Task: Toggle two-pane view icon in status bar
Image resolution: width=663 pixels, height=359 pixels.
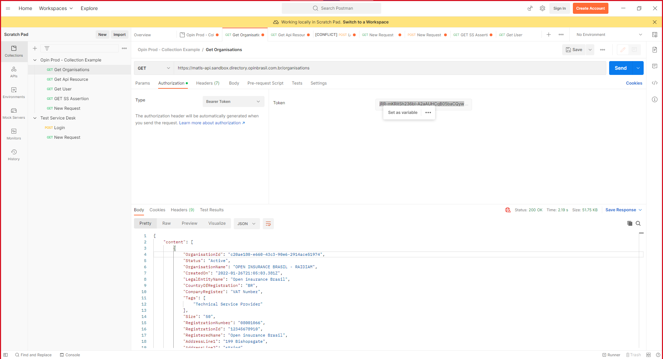Action: pos(648,355)
